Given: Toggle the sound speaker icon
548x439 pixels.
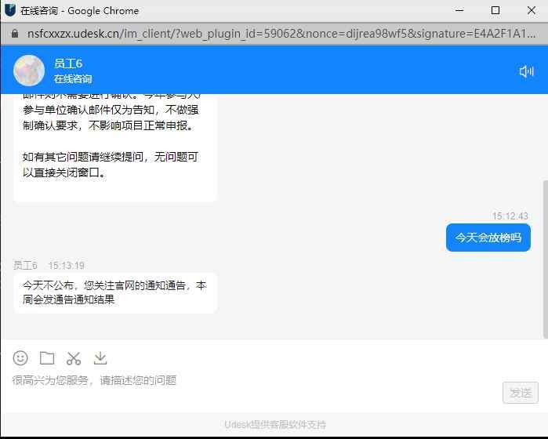Looking at the screenshot, I should pos(526,71).
